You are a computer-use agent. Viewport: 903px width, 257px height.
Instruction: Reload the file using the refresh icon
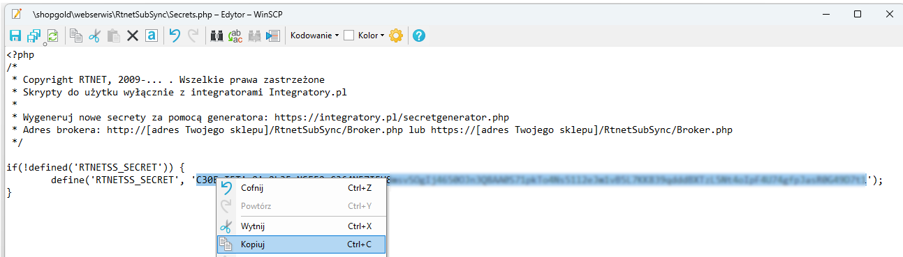[x=52, y=36]
